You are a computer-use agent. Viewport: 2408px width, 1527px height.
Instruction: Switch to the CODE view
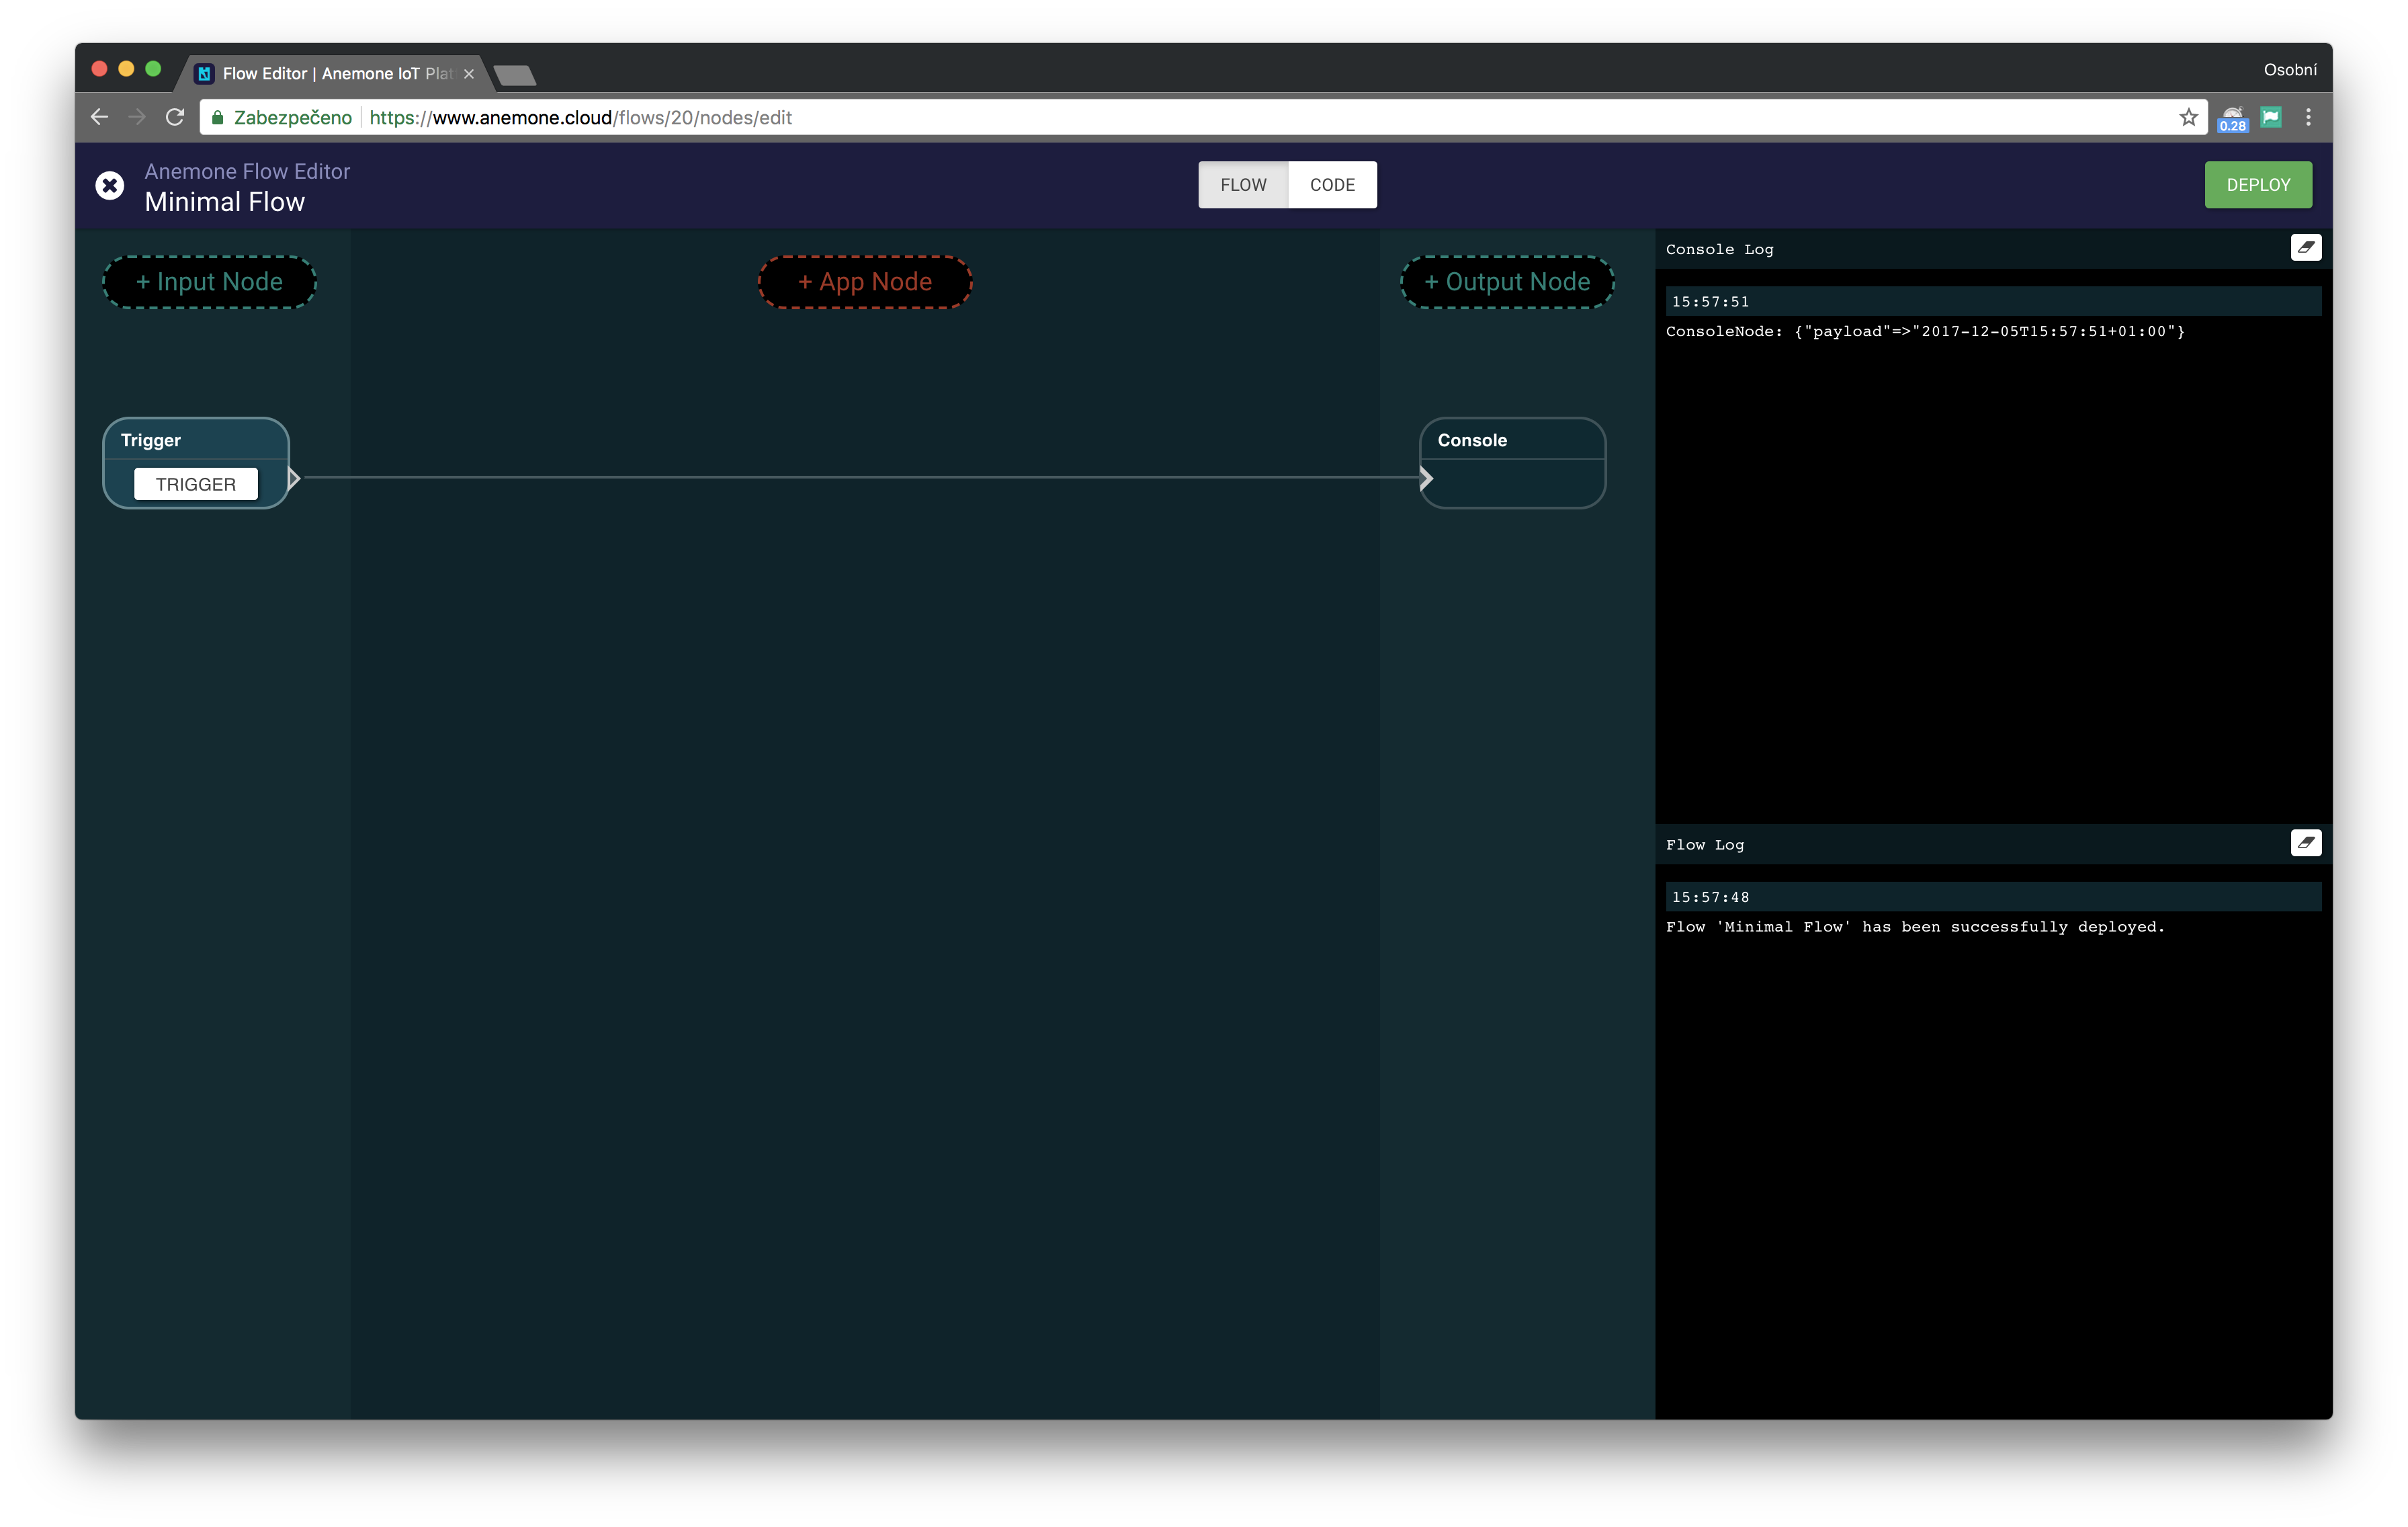[x=1331, y=184]
